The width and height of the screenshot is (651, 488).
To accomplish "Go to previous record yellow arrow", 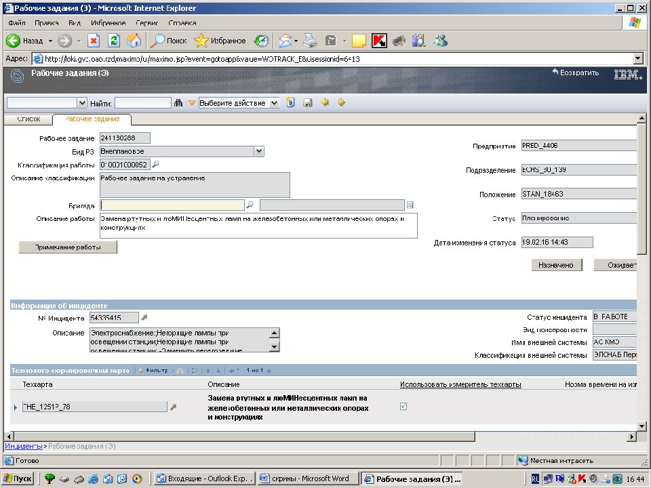I will click(325, 102).
